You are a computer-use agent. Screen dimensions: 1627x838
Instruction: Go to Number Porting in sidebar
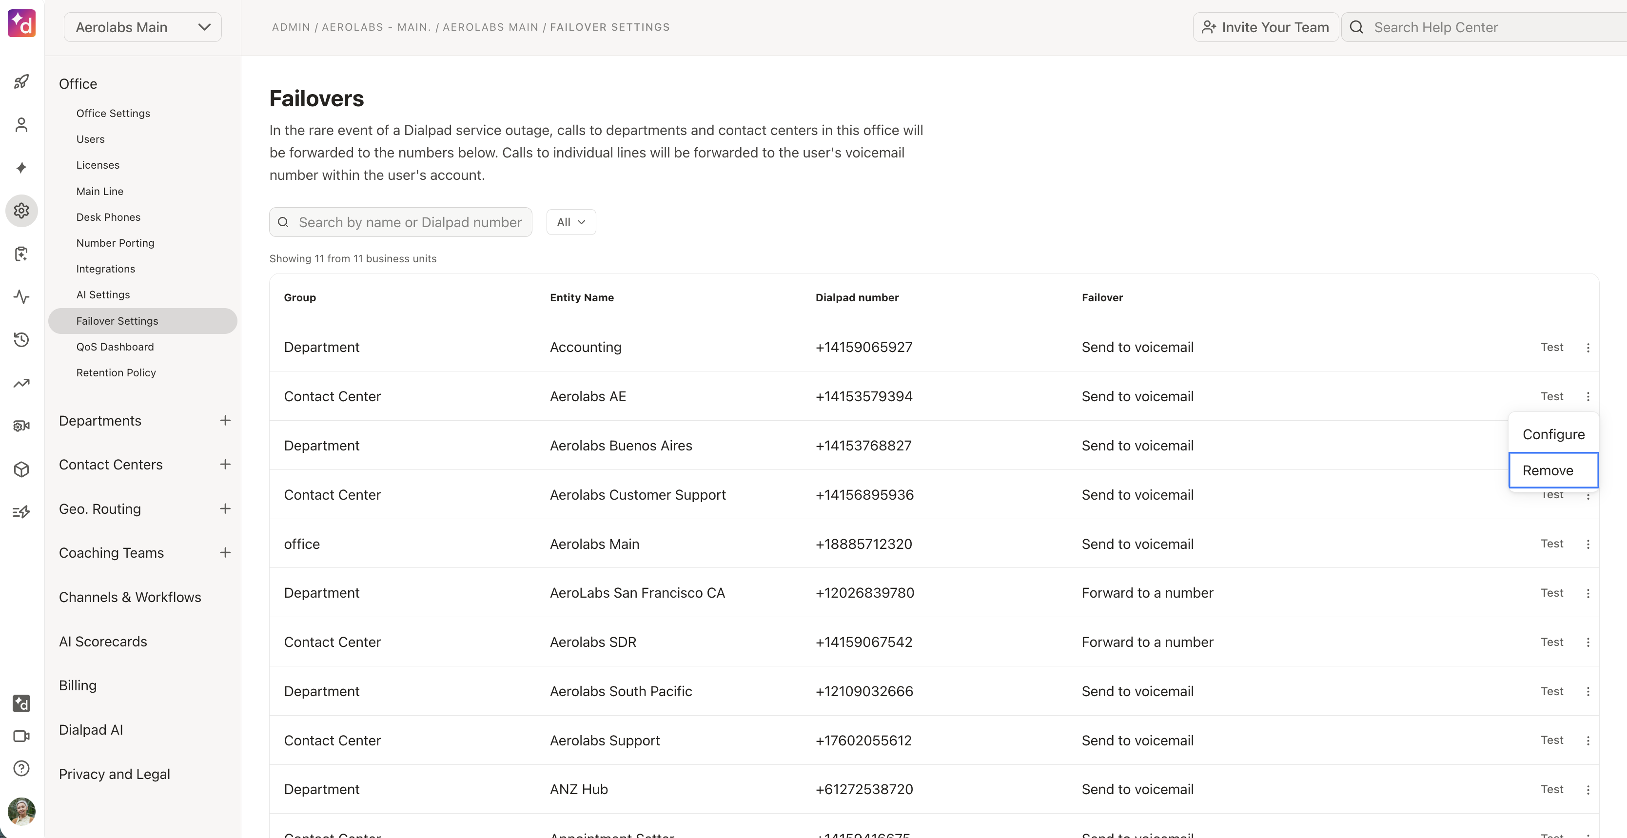115,243
